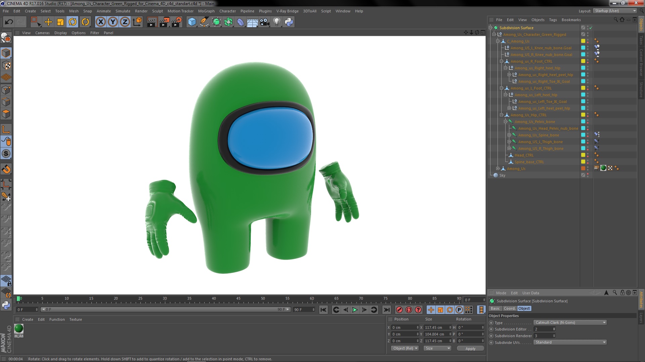The width and height of the screenshot is (645, 362).
Task: Open the Python script icon in toolbar
Action: click(289, 22)
